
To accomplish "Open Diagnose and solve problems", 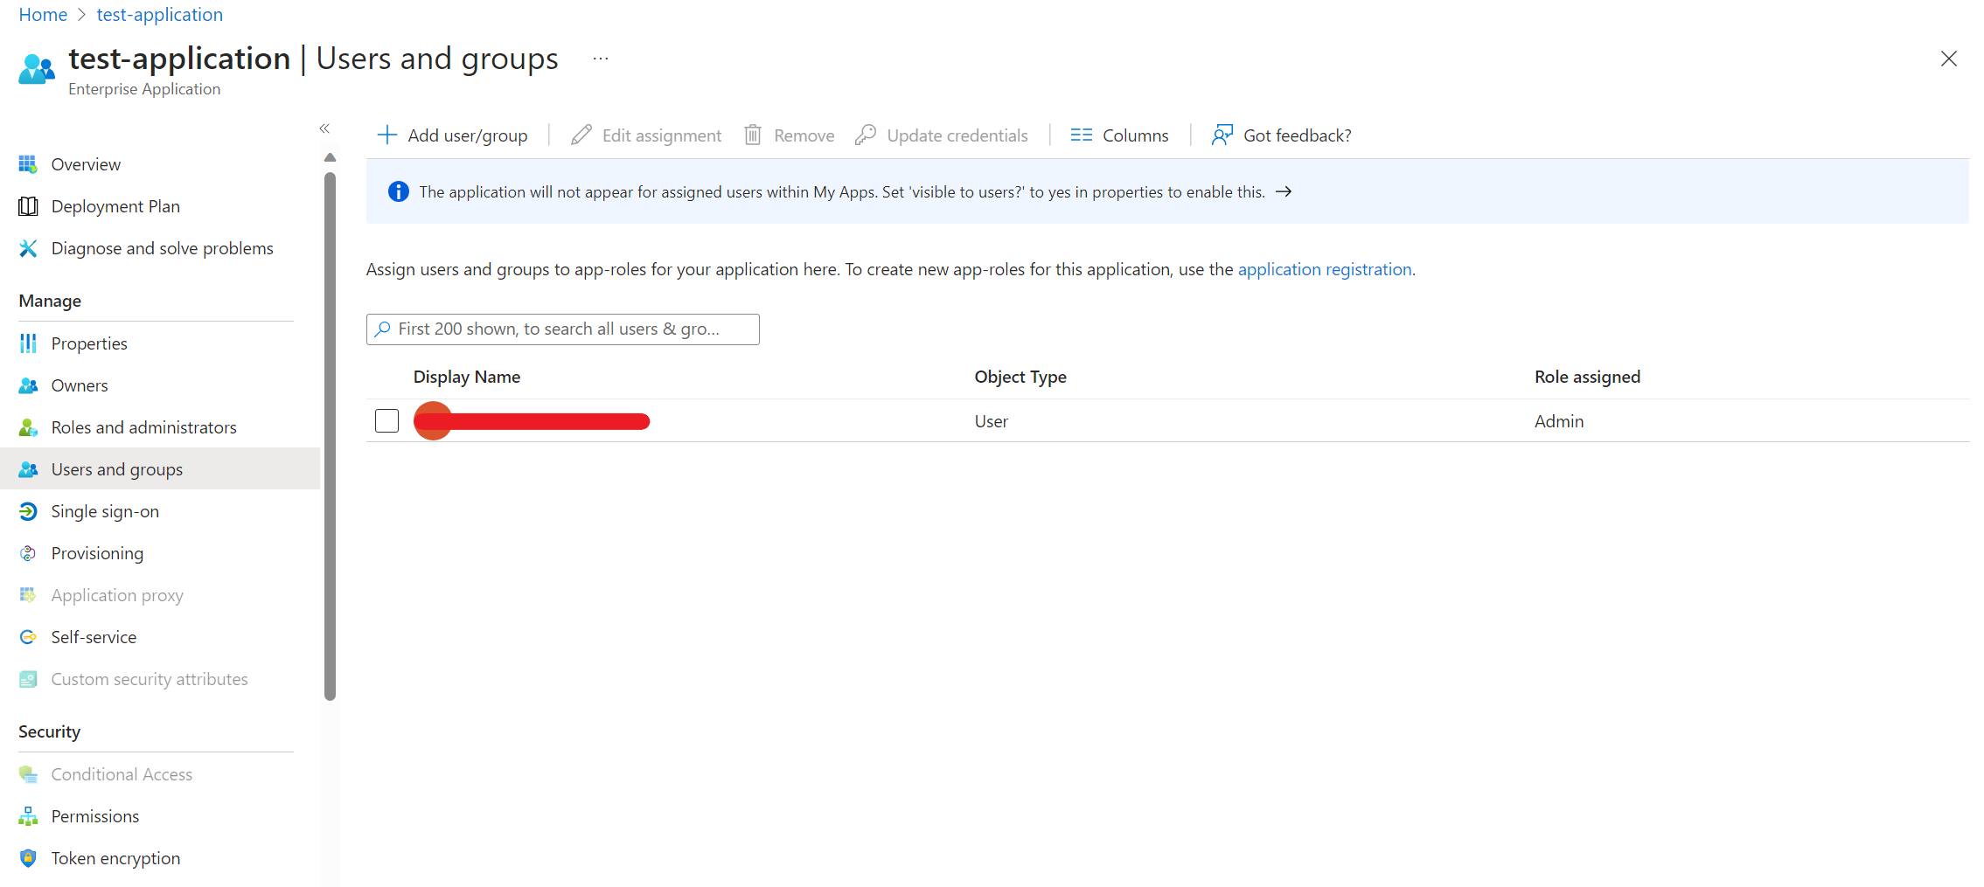I will 163,248.
